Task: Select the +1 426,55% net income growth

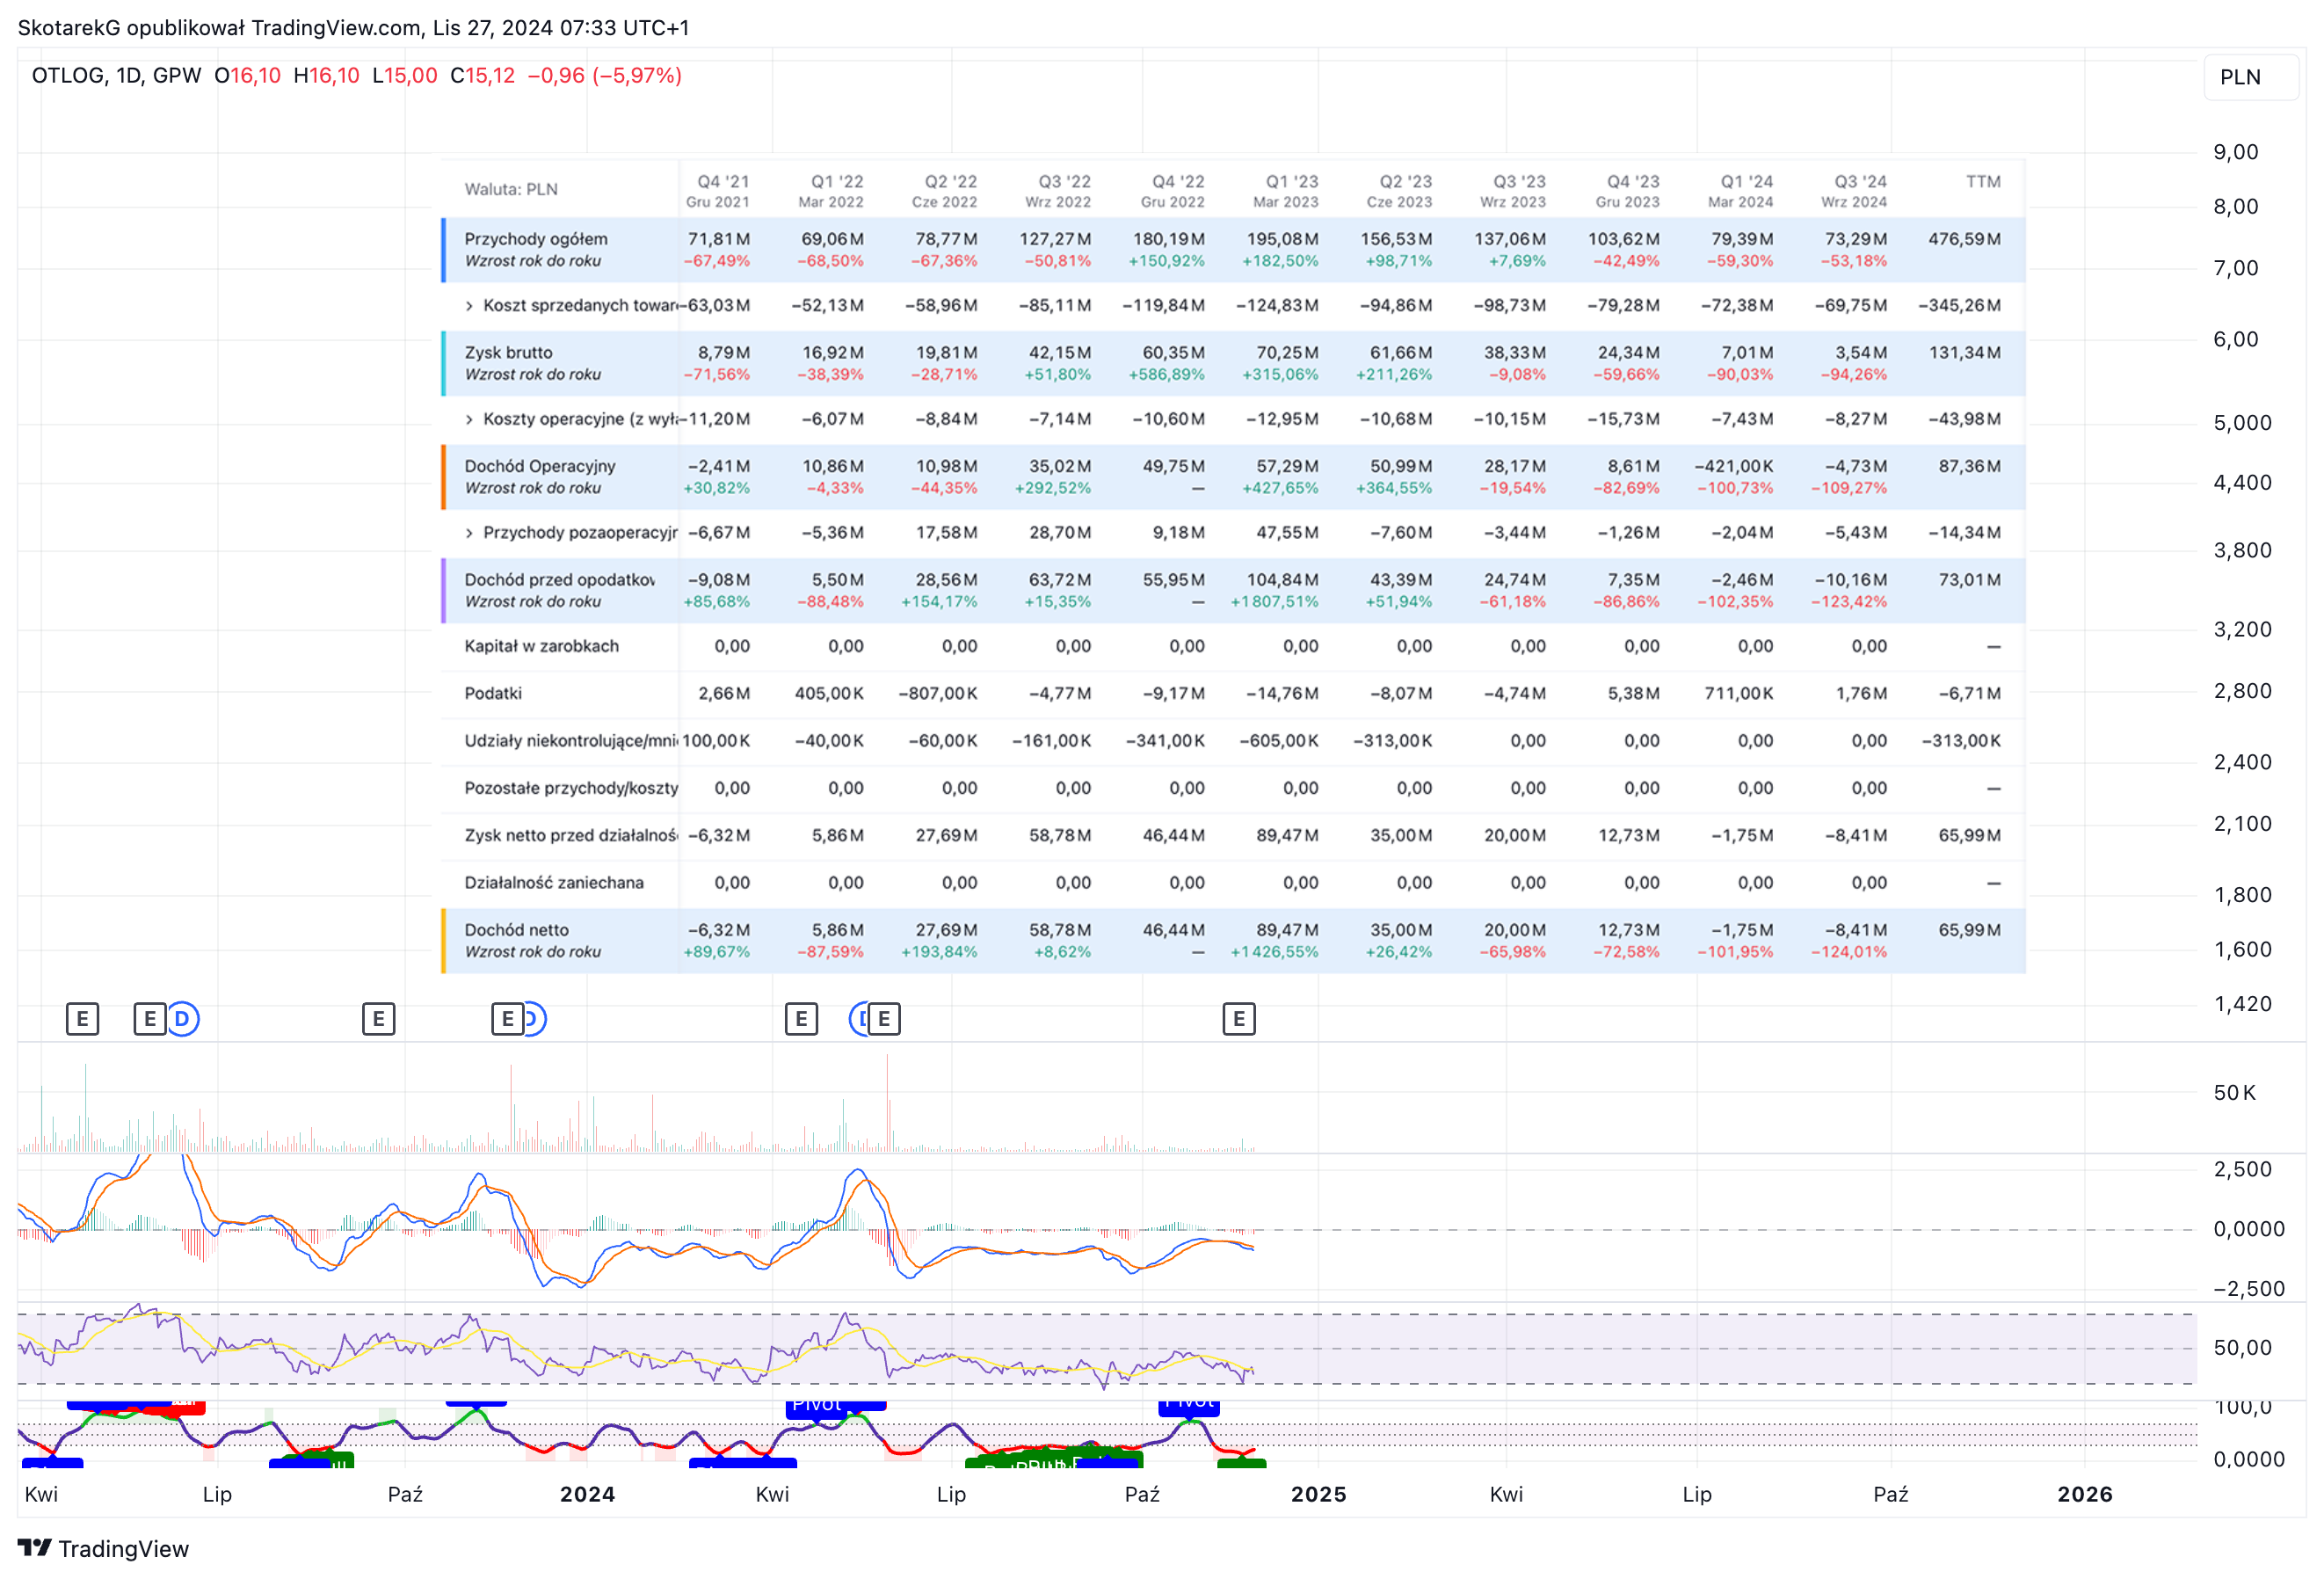Action: click(x=1274, y=952)
